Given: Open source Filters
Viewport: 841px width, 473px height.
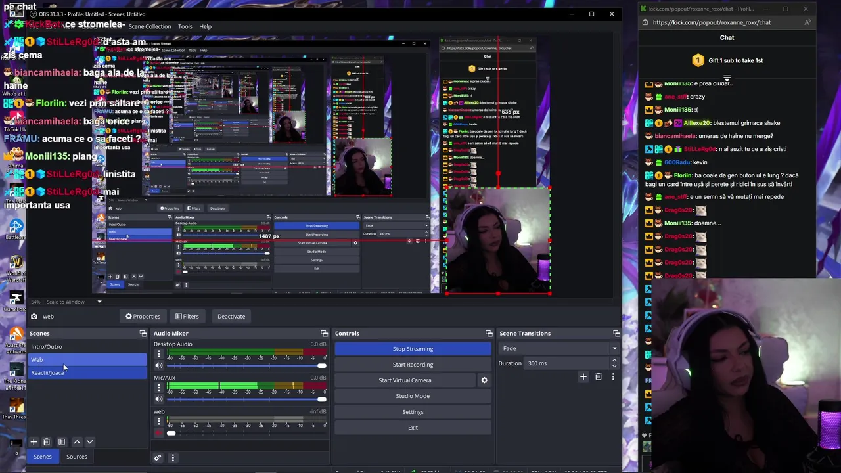Looking at the screenshot, I should point(187,317).
